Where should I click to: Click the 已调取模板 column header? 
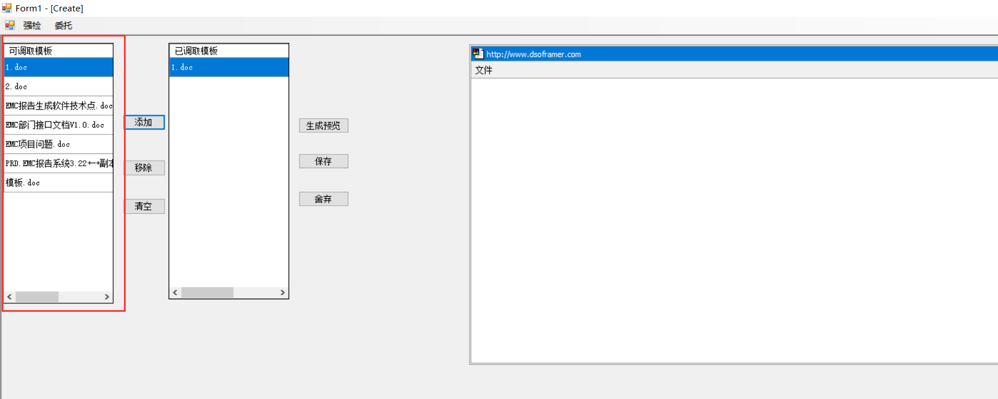[229, 51]
